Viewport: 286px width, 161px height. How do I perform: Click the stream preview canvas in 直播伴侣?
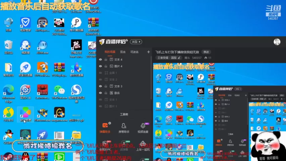tap(220, 112)
